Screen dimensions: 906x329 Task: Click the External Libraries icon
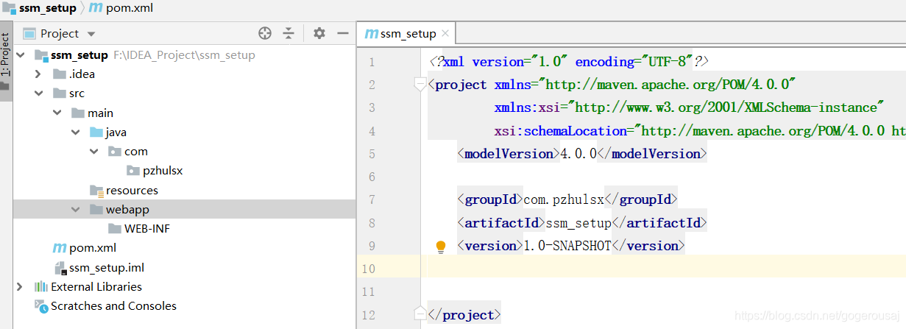[x=40, y=287]
